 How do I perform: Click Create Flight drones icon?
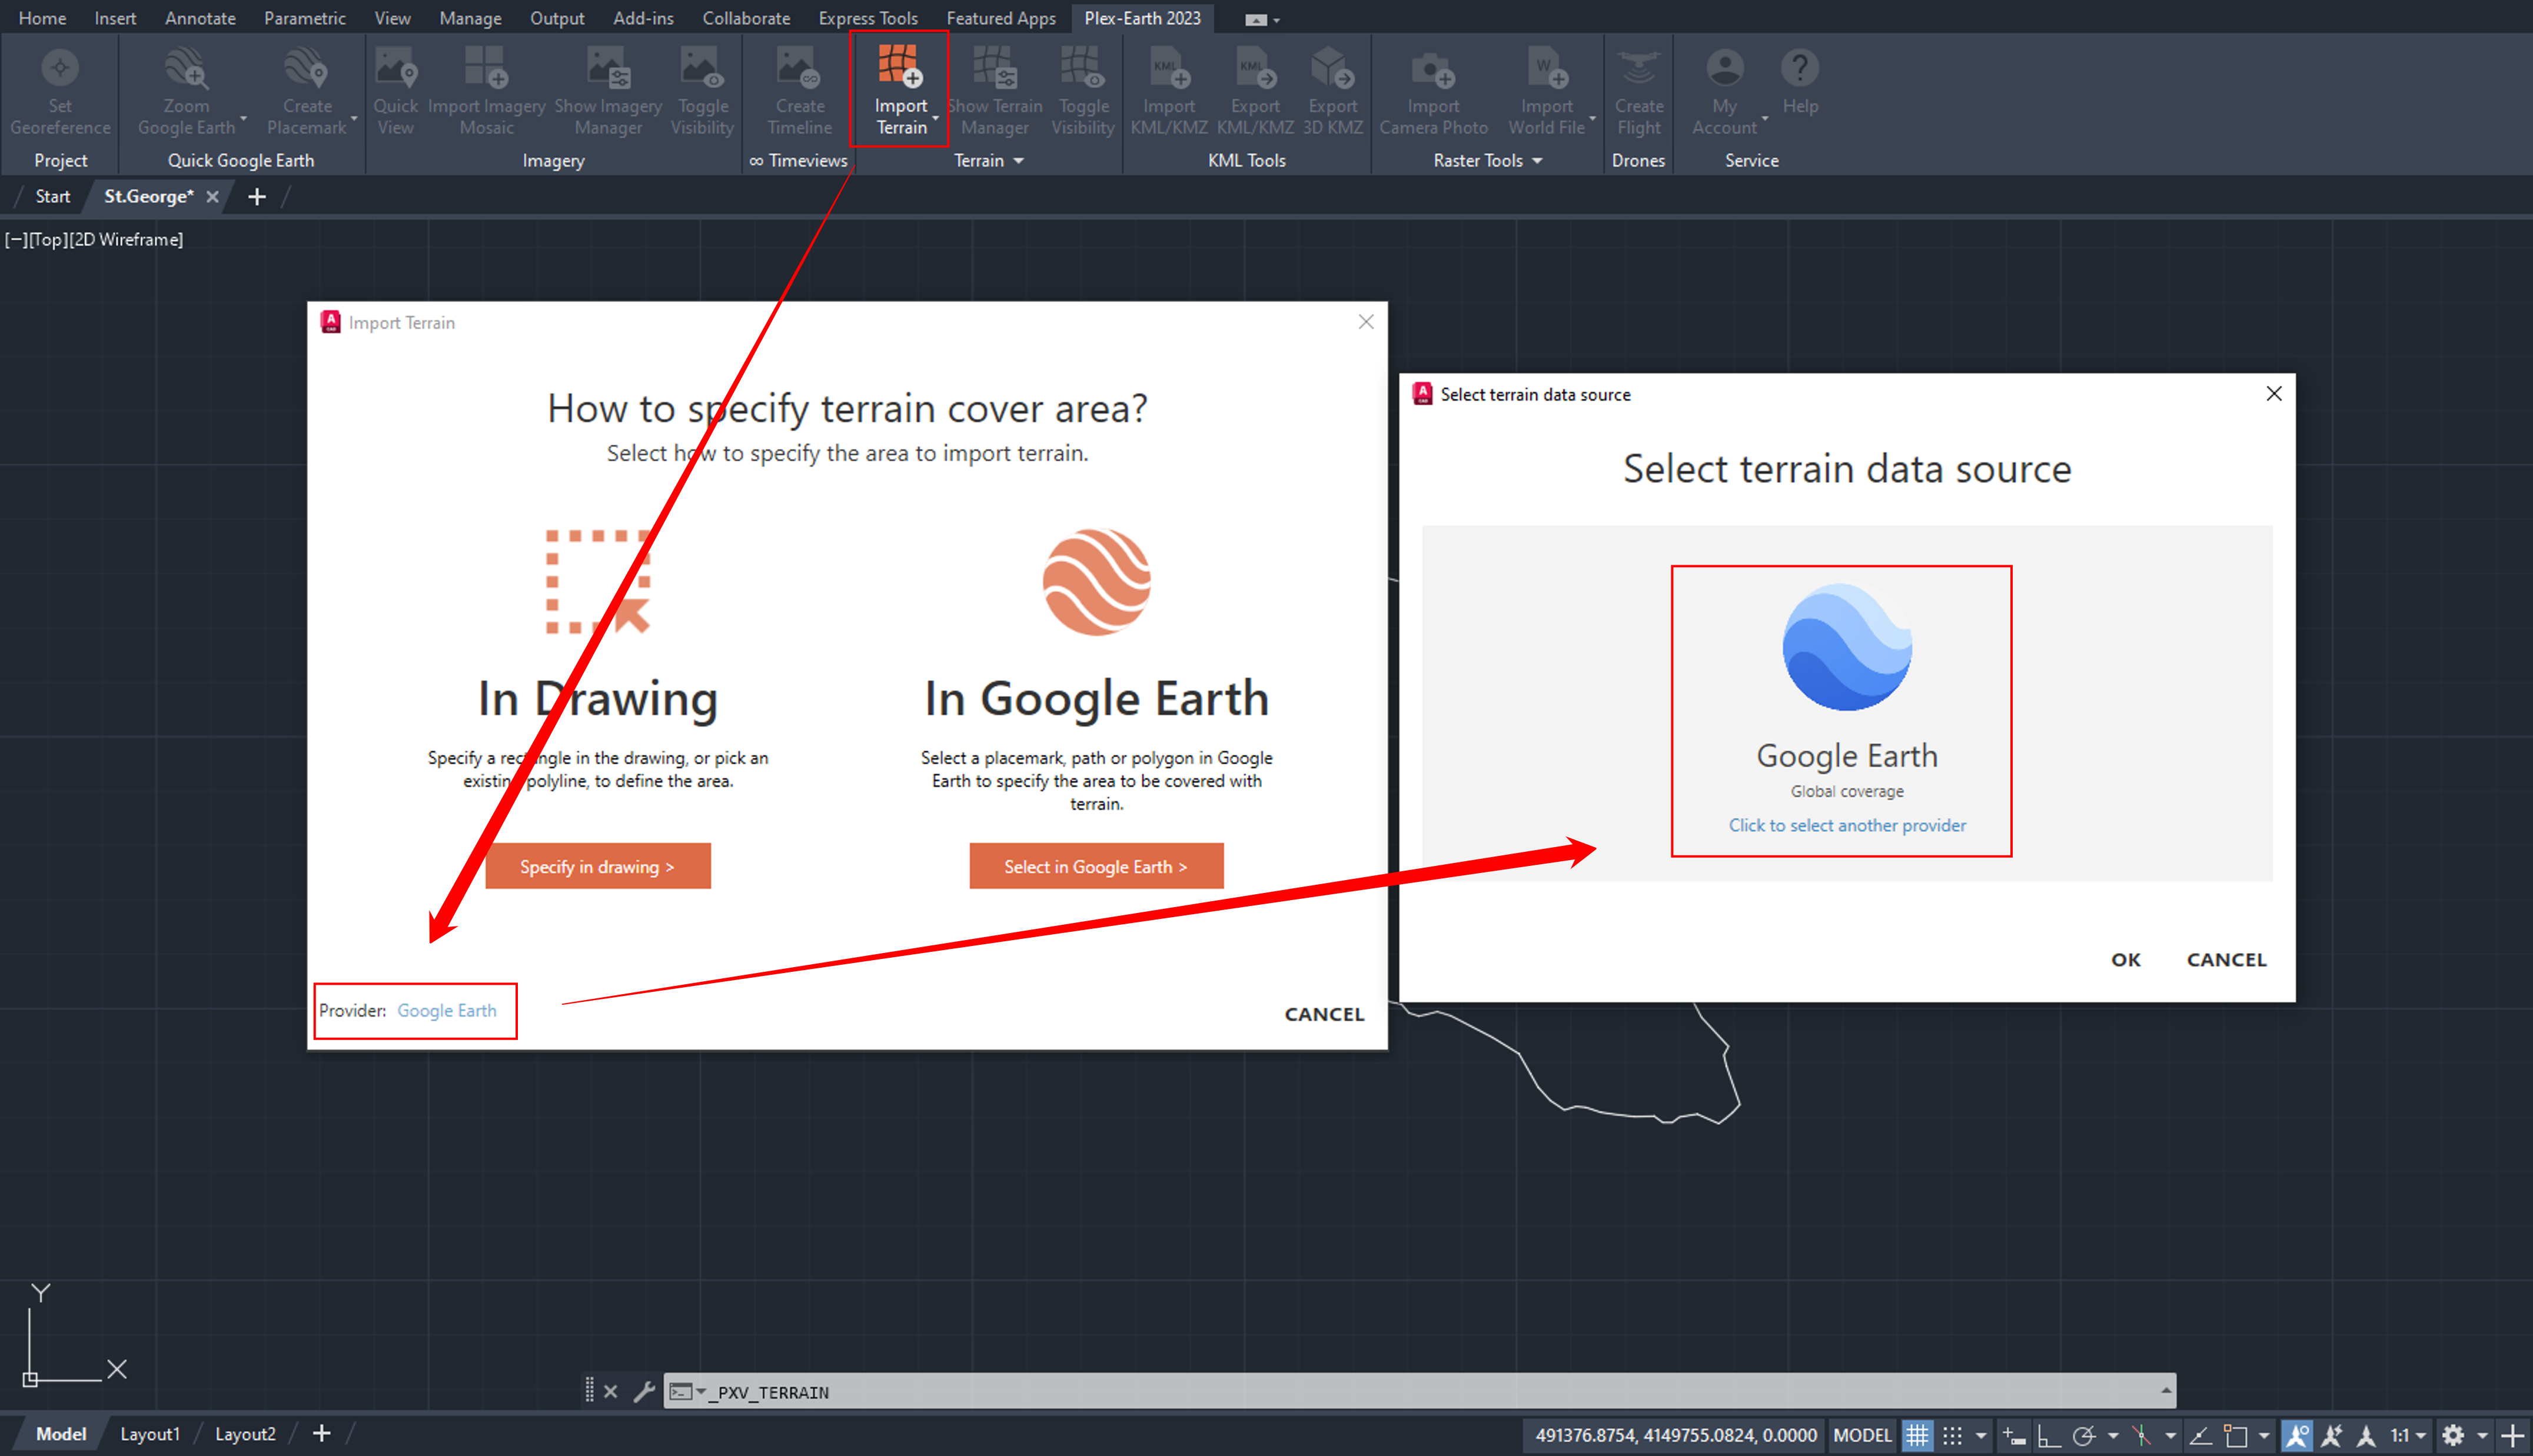click(1638, 68)
